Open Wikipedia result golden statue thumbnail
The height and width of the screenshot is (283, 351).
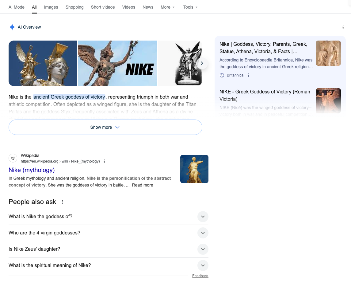pos(194,169)
